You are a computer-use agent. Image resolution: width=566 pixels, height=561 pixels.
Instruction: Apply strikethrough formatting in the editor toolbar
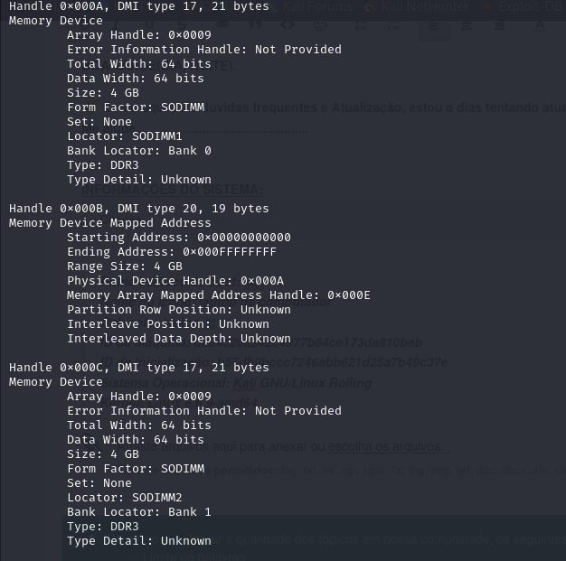[183, 25]
